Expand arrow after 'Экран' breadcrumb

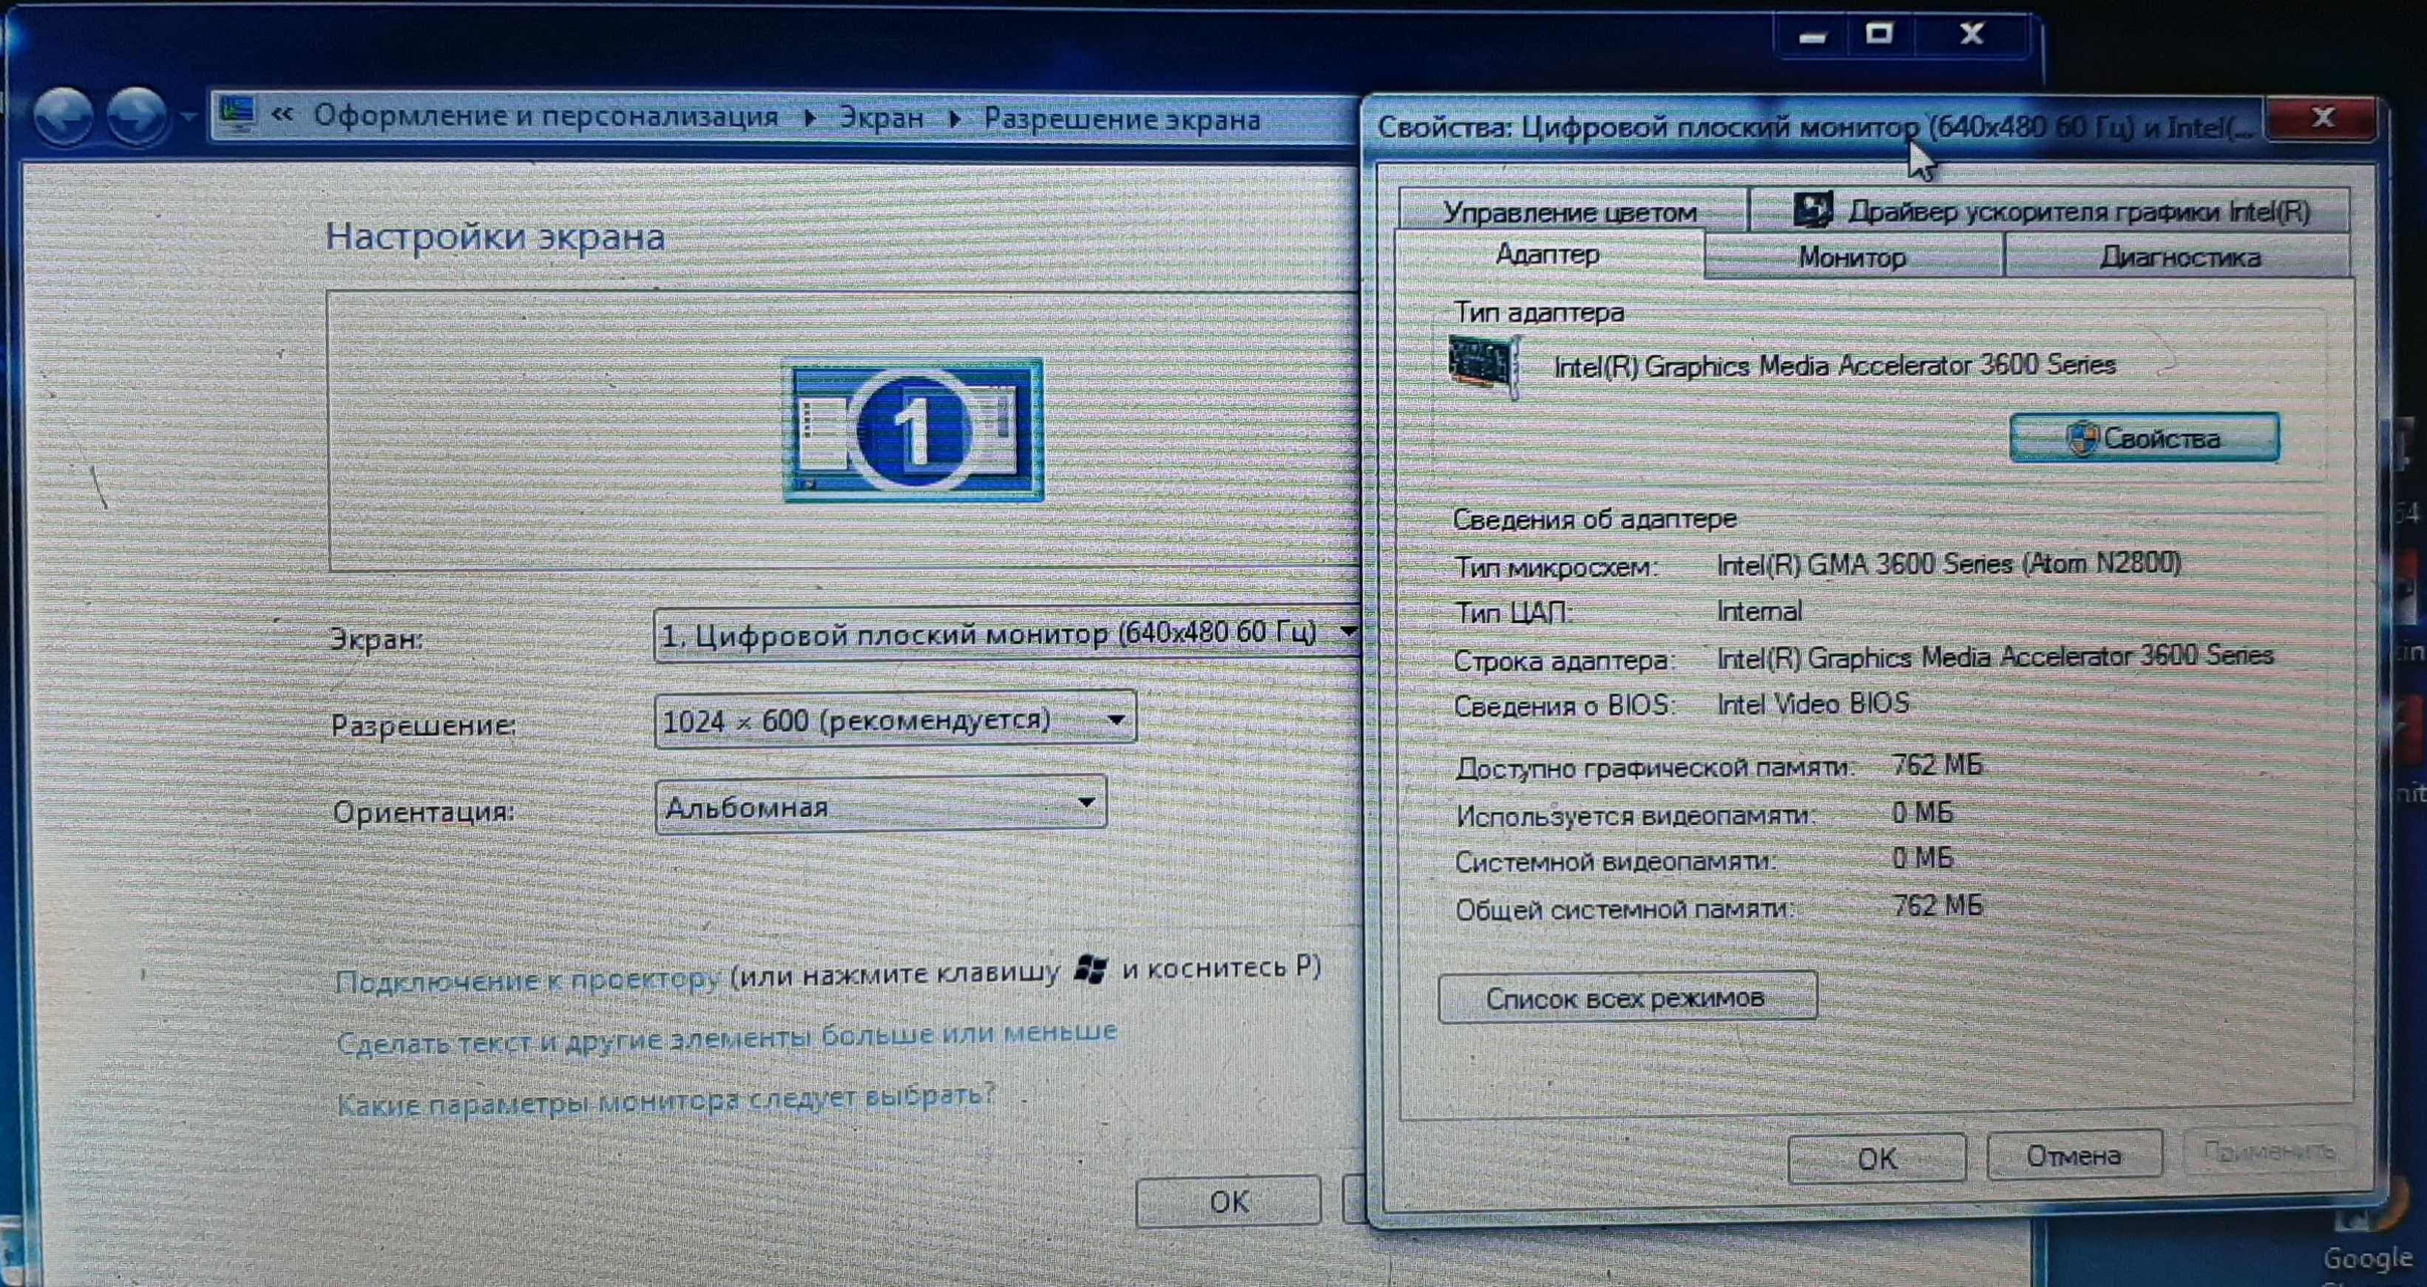[x=955, y=120]
